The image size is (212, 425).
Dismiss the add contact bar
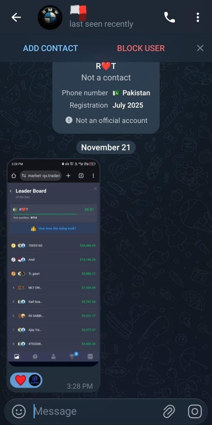[x=200, y=48]
